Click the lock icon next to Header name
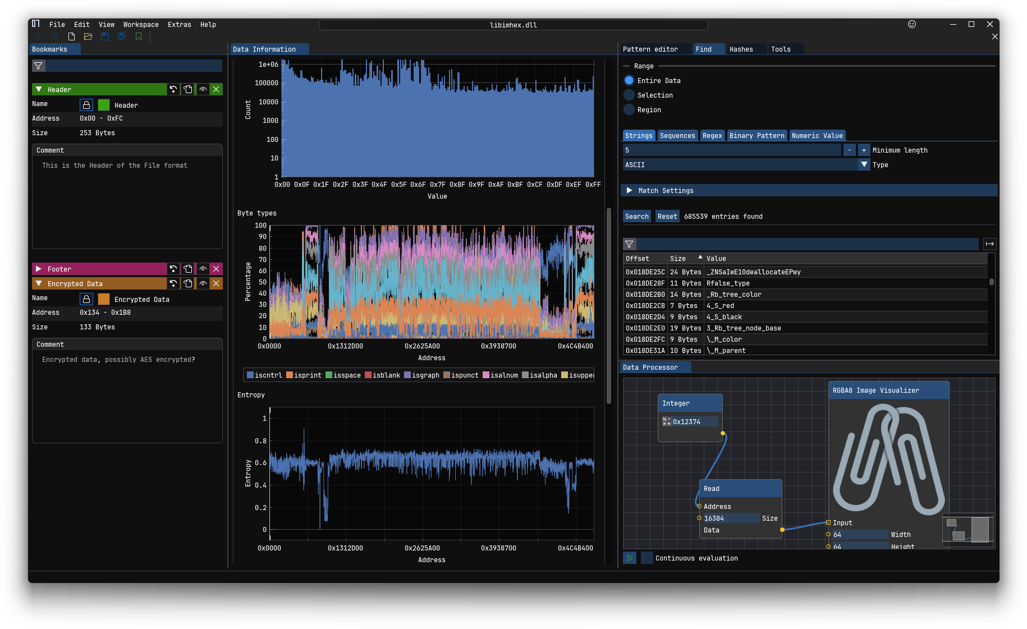1027x629 pixels. [x=86, y=105]
